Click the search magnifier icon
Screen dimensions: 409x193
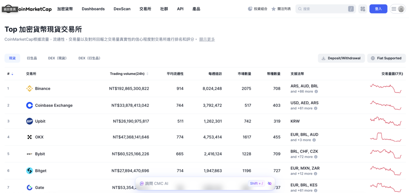pos(300,9)
